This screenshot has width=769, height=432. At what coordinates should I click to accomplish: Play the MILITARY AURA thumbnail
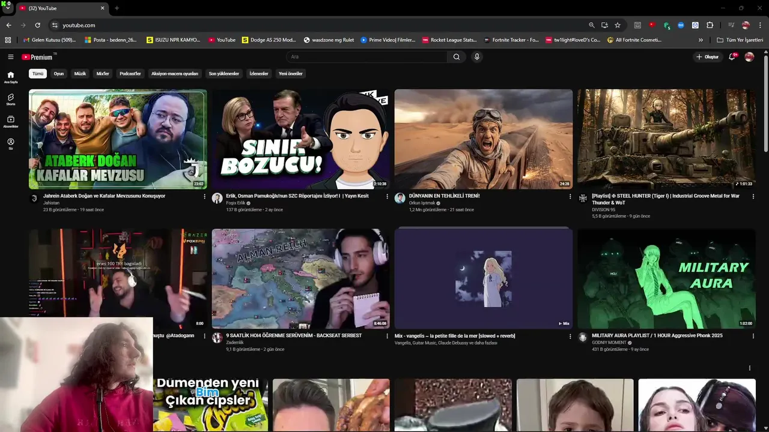click(666, 279)
